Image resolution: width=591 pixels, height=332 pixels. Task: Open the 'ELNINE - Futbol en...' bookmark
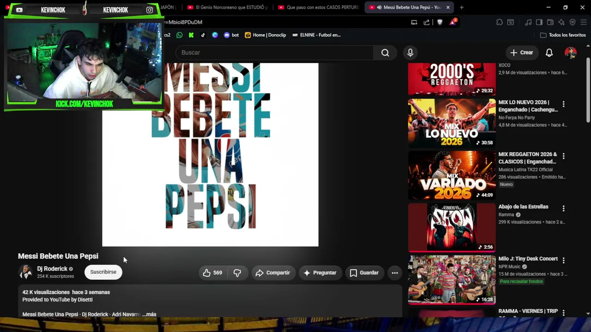316,35
